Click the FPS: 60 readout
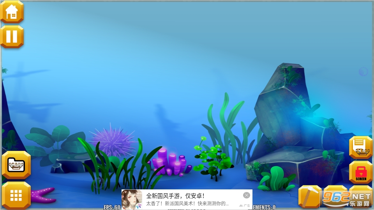This screenshot has height=210, width=374. tap(112, 207)
